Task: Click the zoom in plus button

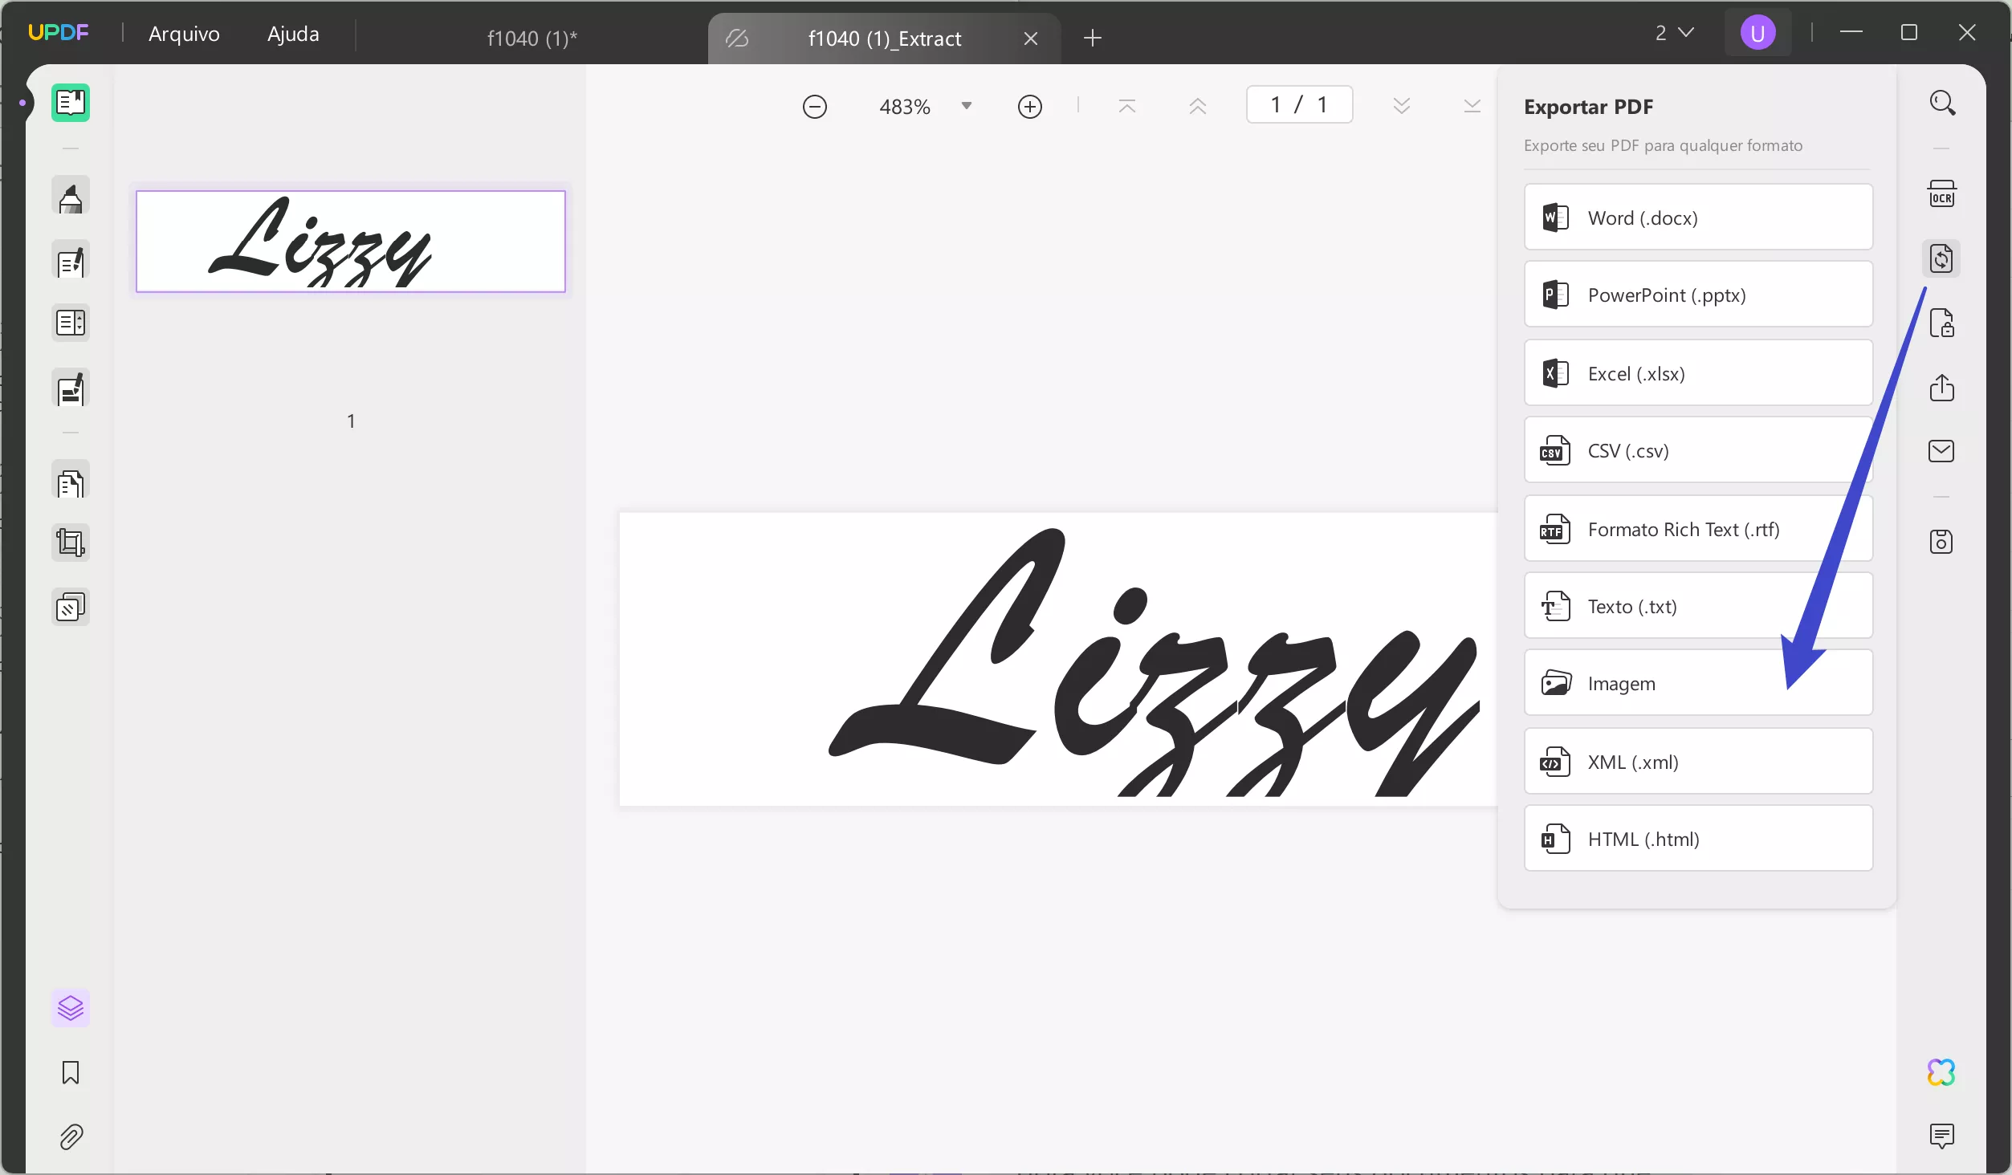Action: pyautogui.click(x=1029, y=107)
